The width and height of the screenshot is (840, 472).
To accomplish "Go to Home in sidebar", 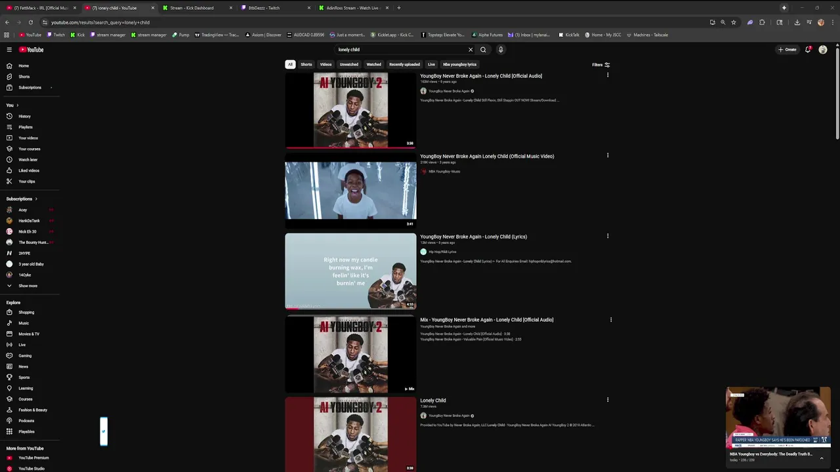I will (24, 66).
